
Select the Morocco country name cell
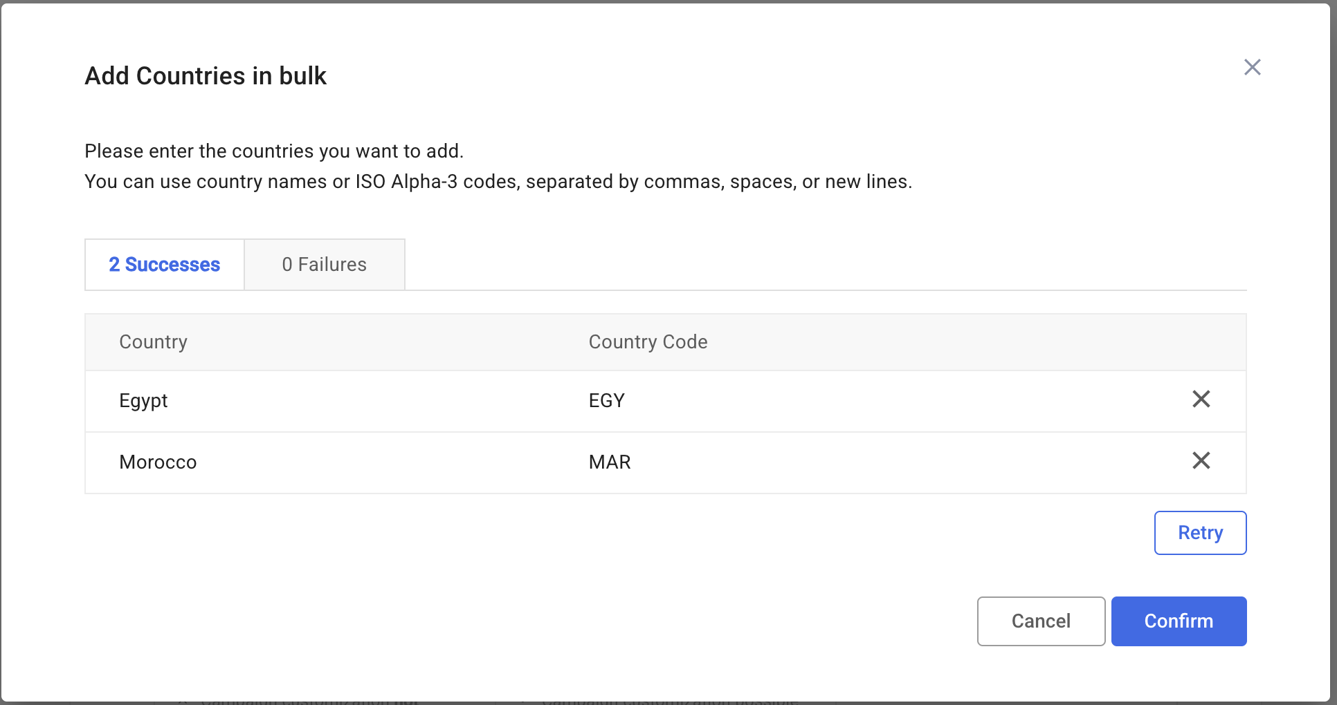[x=158, y=462]
